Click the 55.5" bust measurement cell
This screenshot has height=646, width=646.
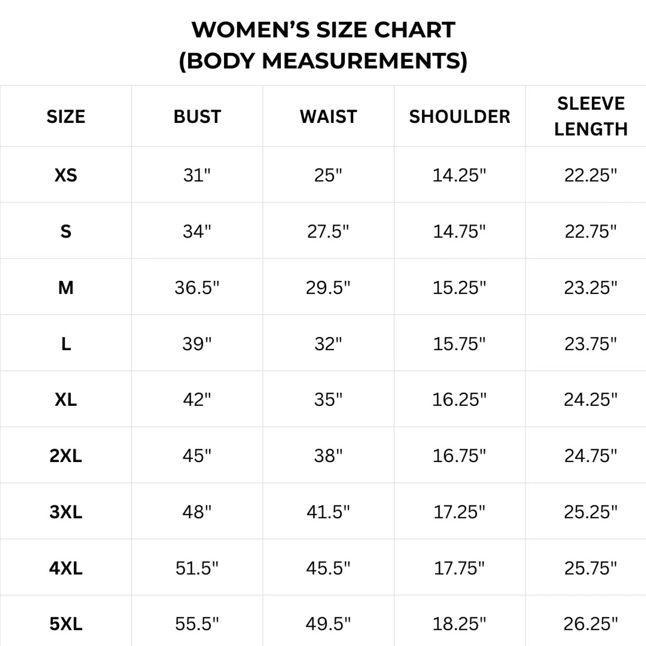pyautogui.click(x=197, y=624)
